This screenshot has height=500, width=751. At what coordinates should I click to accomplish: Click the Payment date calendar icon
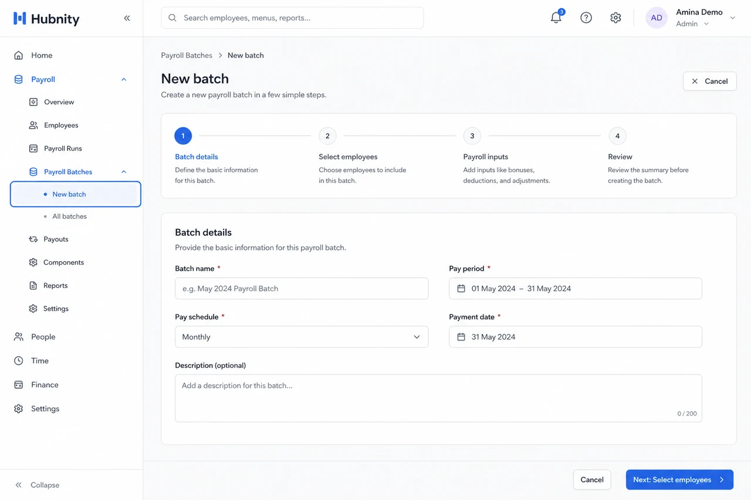[x=461, y=337]
